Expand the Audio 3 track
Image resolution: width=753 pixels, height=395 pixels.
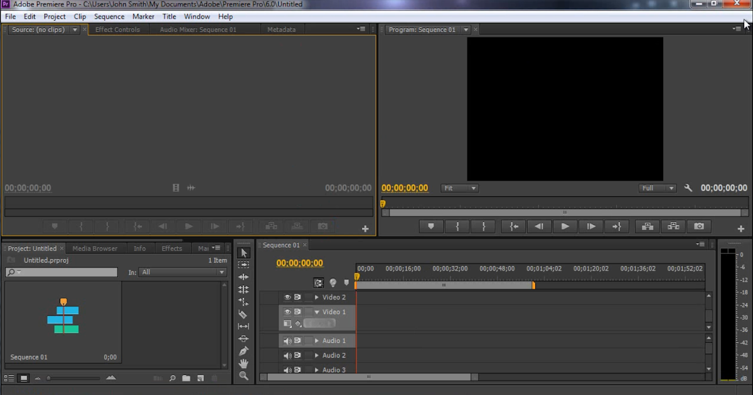pos(317,370)
